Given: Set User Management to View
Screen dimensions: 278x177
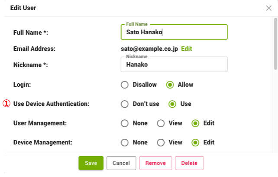Looking at the screenshot, I should tap(161, 123).
